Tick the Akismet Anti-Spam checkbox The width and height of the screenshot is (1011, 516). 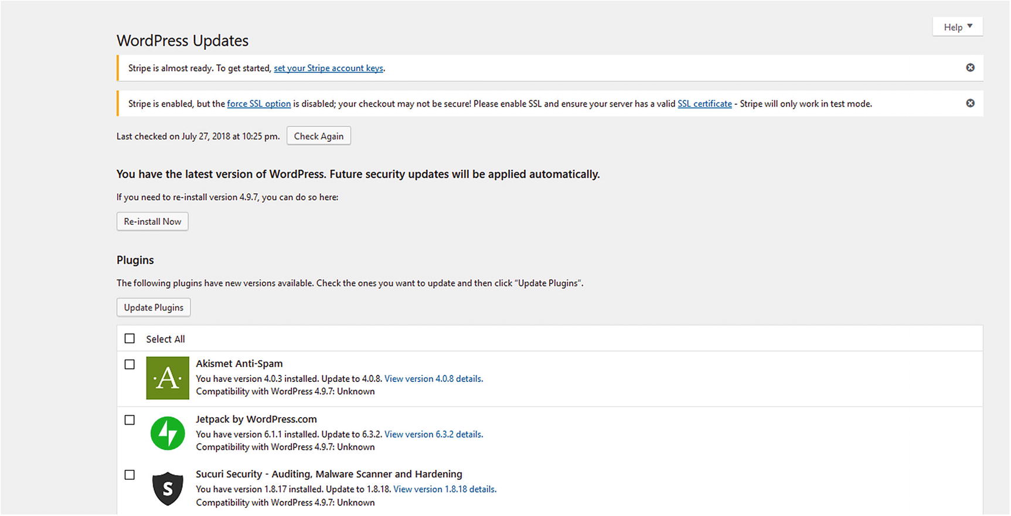click(x=130, y=364)
